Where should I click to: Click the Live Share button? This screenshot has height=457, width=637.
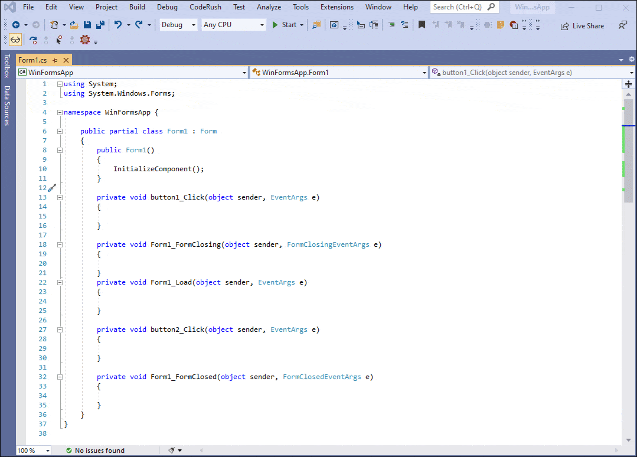click(x=582, y=25)
